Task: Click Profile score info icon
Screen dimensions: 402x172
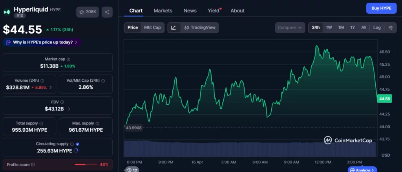Action: (33, 165)
